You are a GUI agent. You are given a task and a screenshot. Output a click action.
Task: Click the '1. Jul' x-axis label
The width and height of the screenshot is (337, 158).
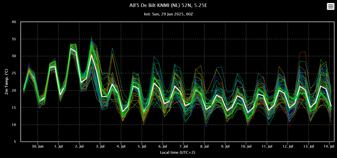(x=59, y=147)
